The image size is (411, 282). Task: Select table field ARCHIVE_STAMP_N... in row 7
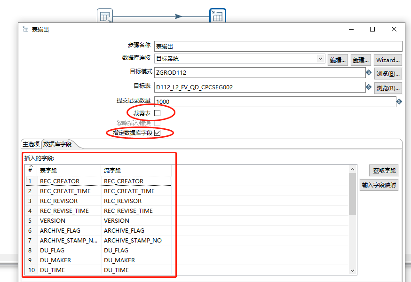pyautogui.click(x=69, y=241)
